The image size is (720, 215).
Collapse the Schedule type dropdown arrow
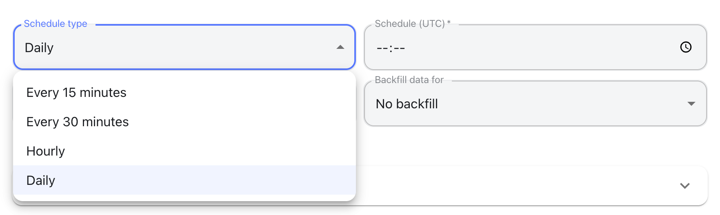tap(340, 47)
